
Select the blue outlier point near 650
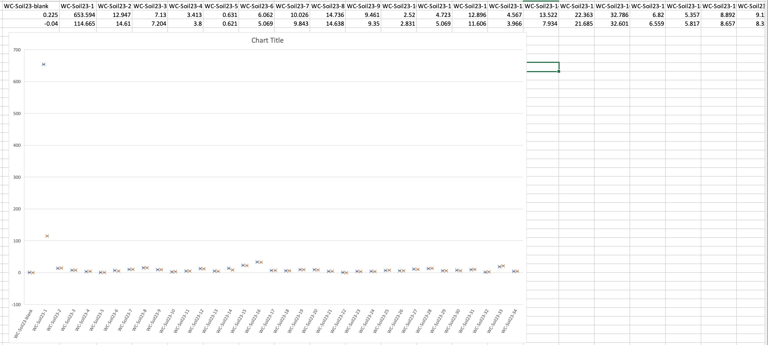(x=43, y=64)
